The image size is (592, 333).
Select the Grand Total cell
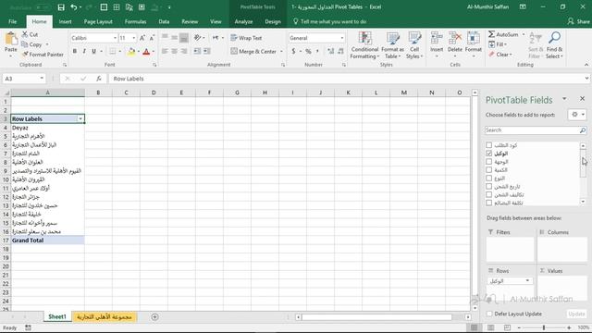(x=47, y=240)
